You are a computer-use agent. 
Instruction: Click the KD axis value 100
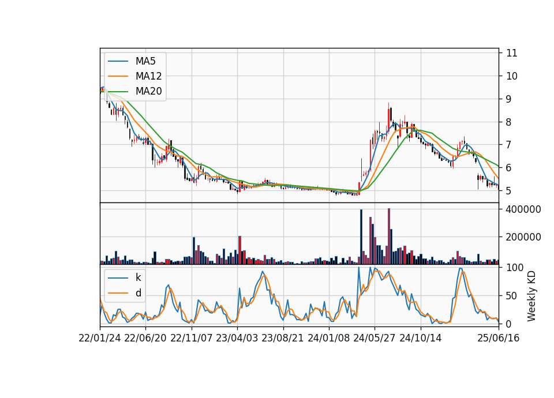click(x=515, y=268)
